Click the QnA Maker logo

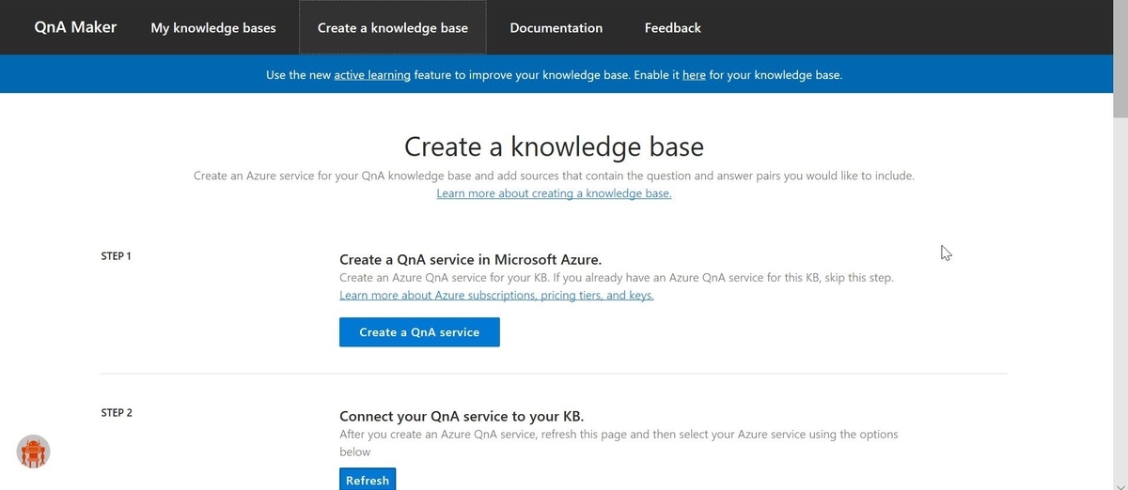click(x=75, y=27)
